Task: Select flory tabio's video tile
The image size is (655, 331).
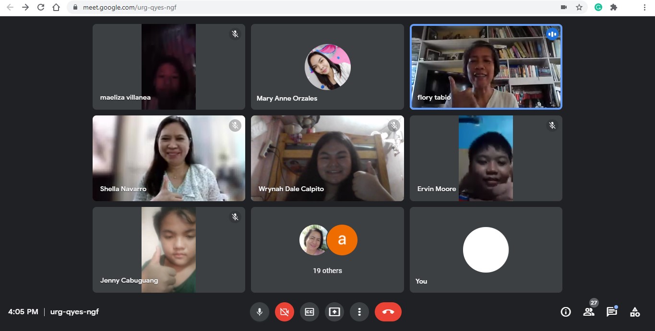Action: [x=486, y=67]
